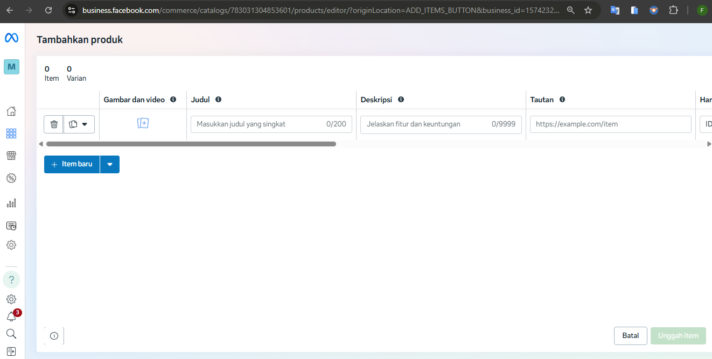Open the home icon in sidebar
The image size is (712, 359).
[11, 111]
